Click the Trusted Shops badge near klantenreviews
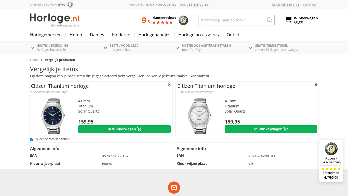This screenshot has height=196, width=348. [183, 20]
